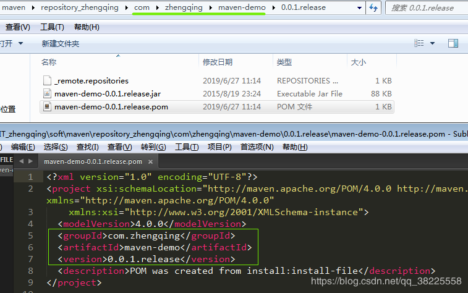
Task: Click line number 5 in the gutter
Action: [30, 236]
